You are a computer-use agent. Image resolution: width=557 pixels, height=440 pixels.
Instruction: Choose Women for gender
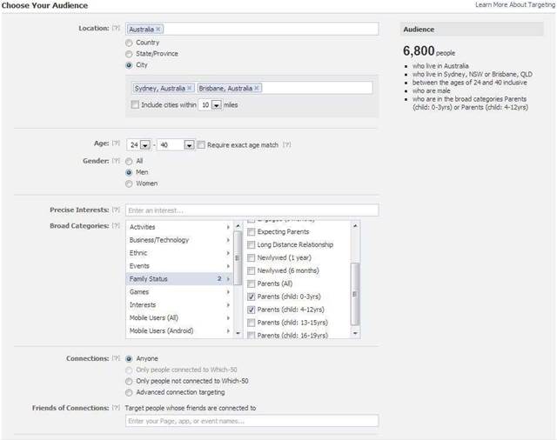[129, 183]
